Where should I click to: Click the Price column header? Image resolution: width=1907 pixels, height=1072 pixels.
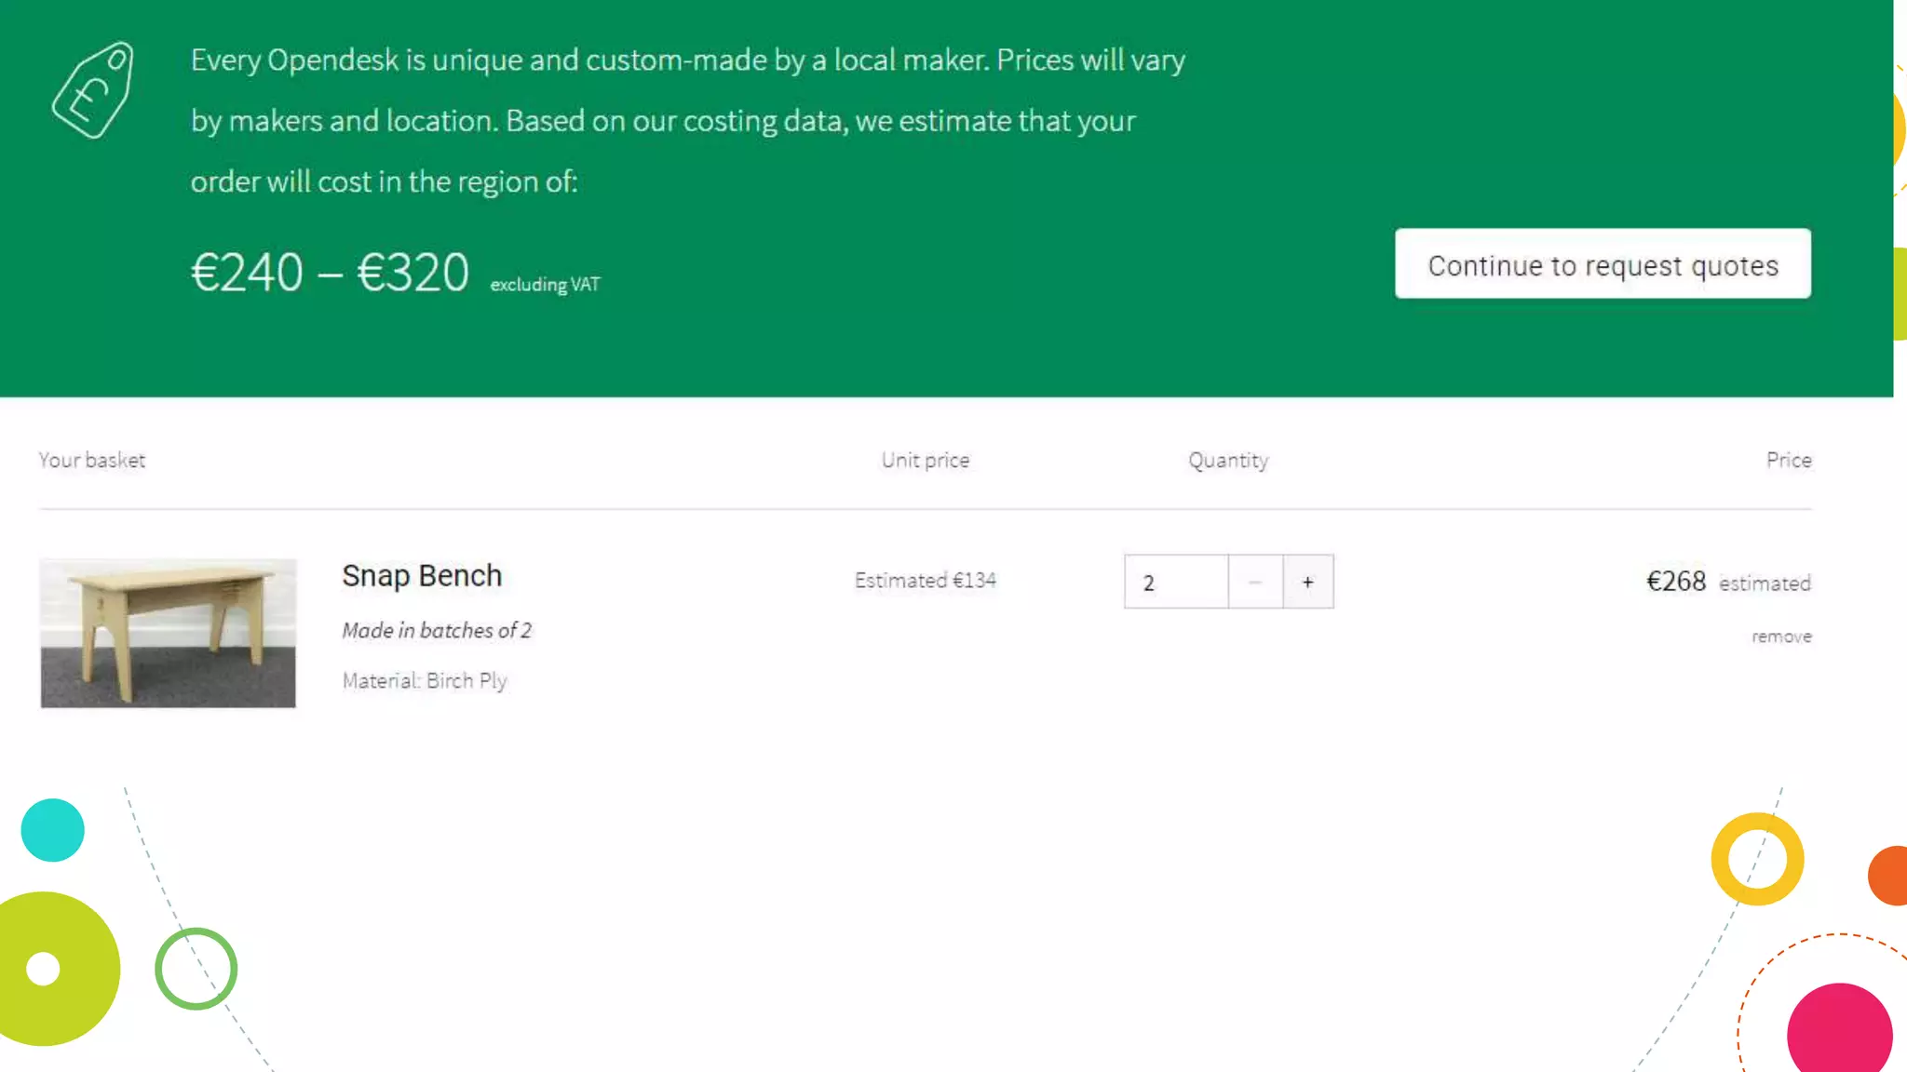coord(1788,460)
